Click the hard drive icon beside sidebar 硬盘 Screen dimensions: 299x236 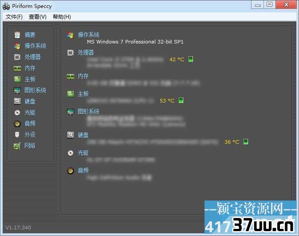(x=17, y=101)
